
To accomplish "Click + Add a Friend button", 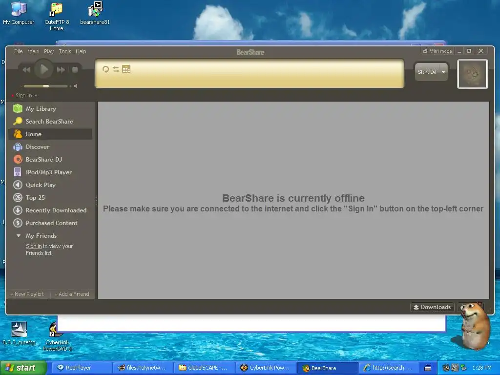I will coord(72,294).
